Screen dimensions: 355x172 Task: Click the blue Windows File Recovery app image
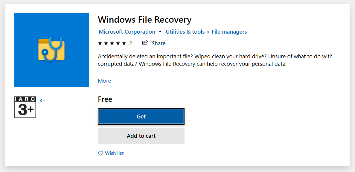(x=51, y=50)
